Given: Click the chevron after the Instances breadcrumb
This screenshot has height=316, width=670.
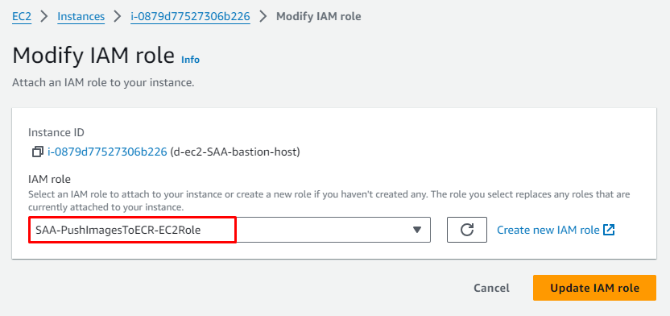Looking at the screenshot, I should pyautogui.click(x=118, y=17).
